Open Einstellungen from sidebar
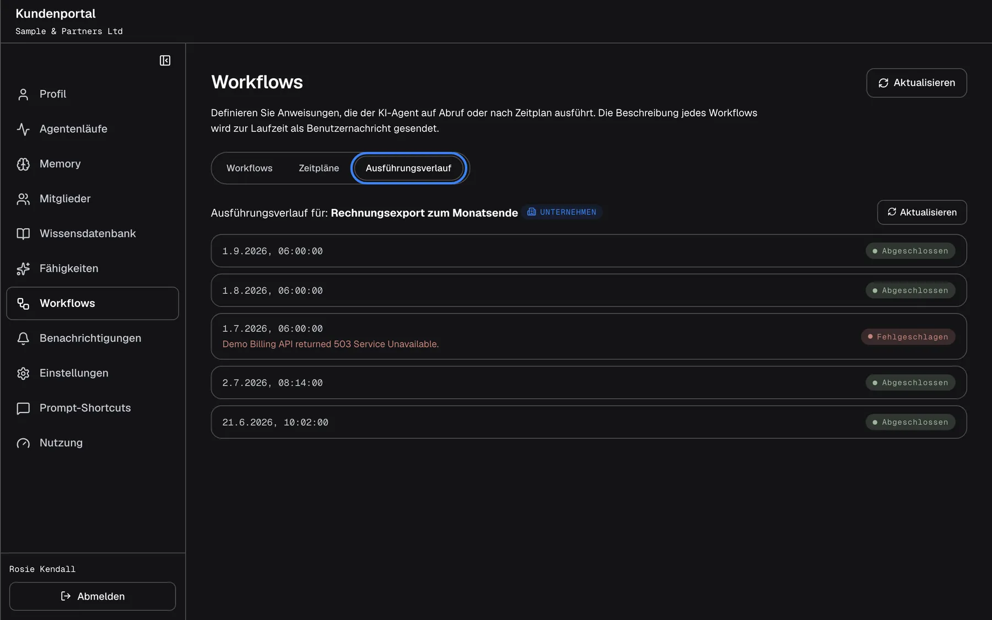This screenshot has height=620, width=992. coord(93,373)
